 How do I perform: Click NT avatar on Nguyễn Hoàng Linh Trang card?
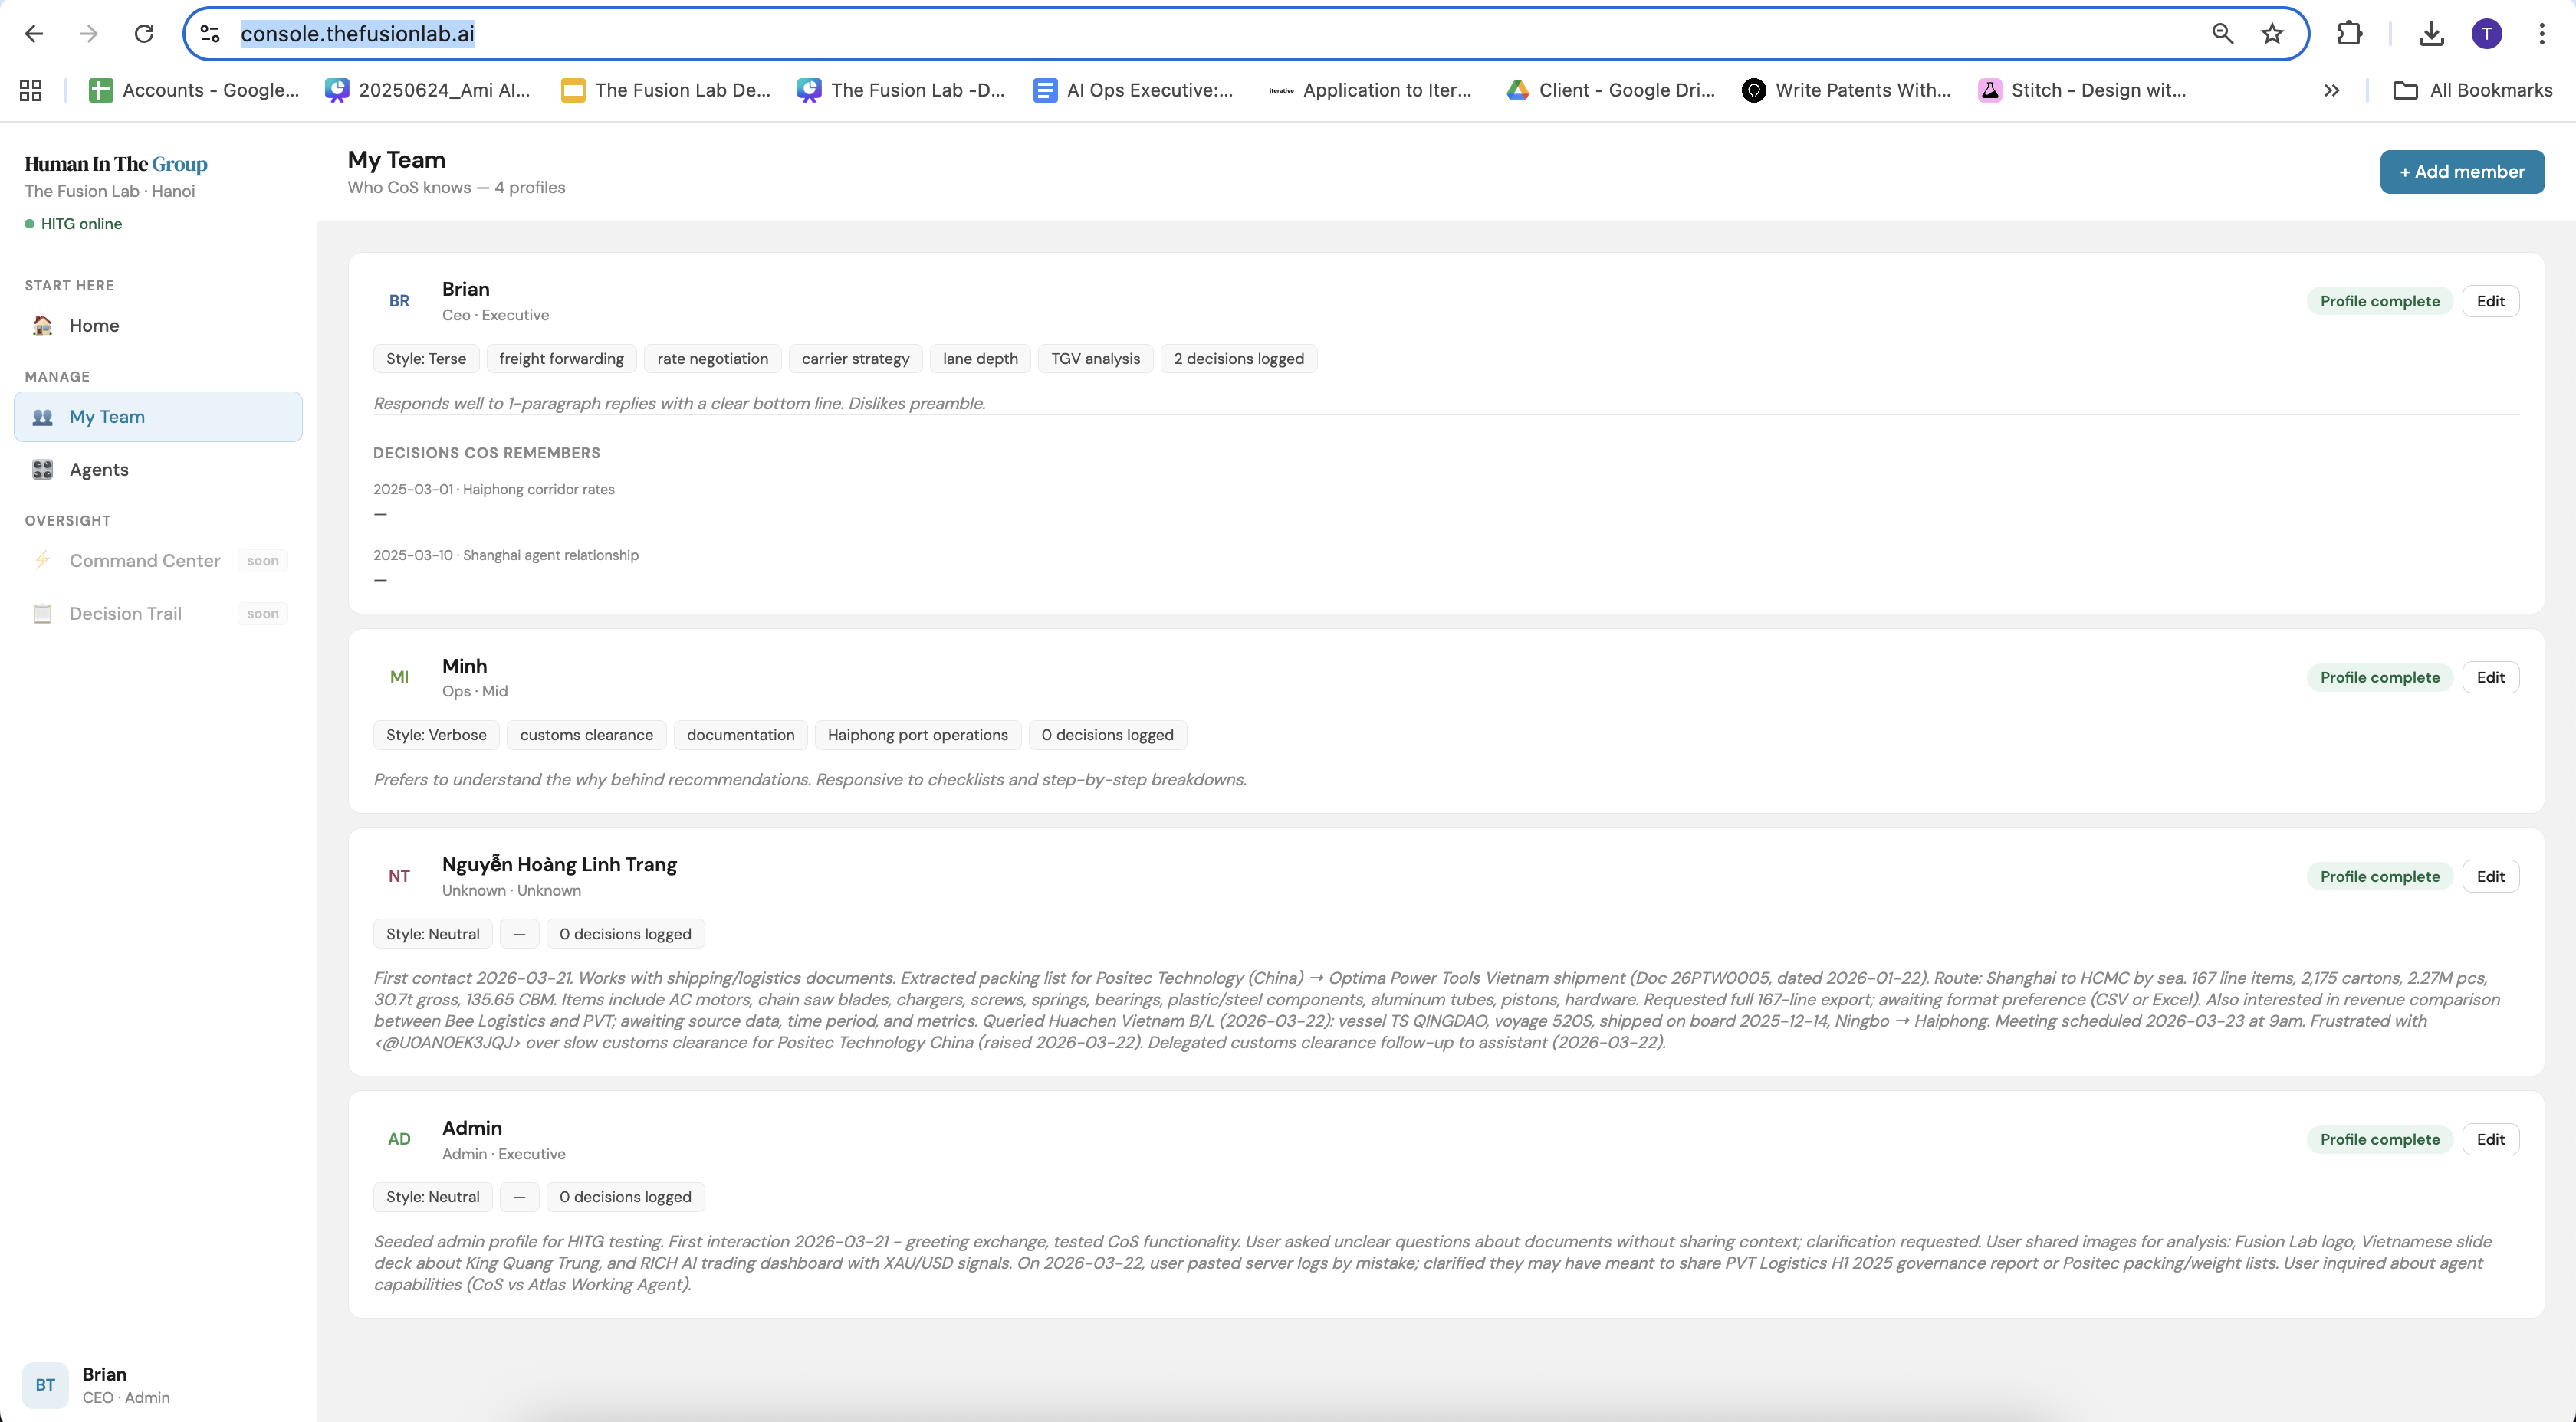399,876
